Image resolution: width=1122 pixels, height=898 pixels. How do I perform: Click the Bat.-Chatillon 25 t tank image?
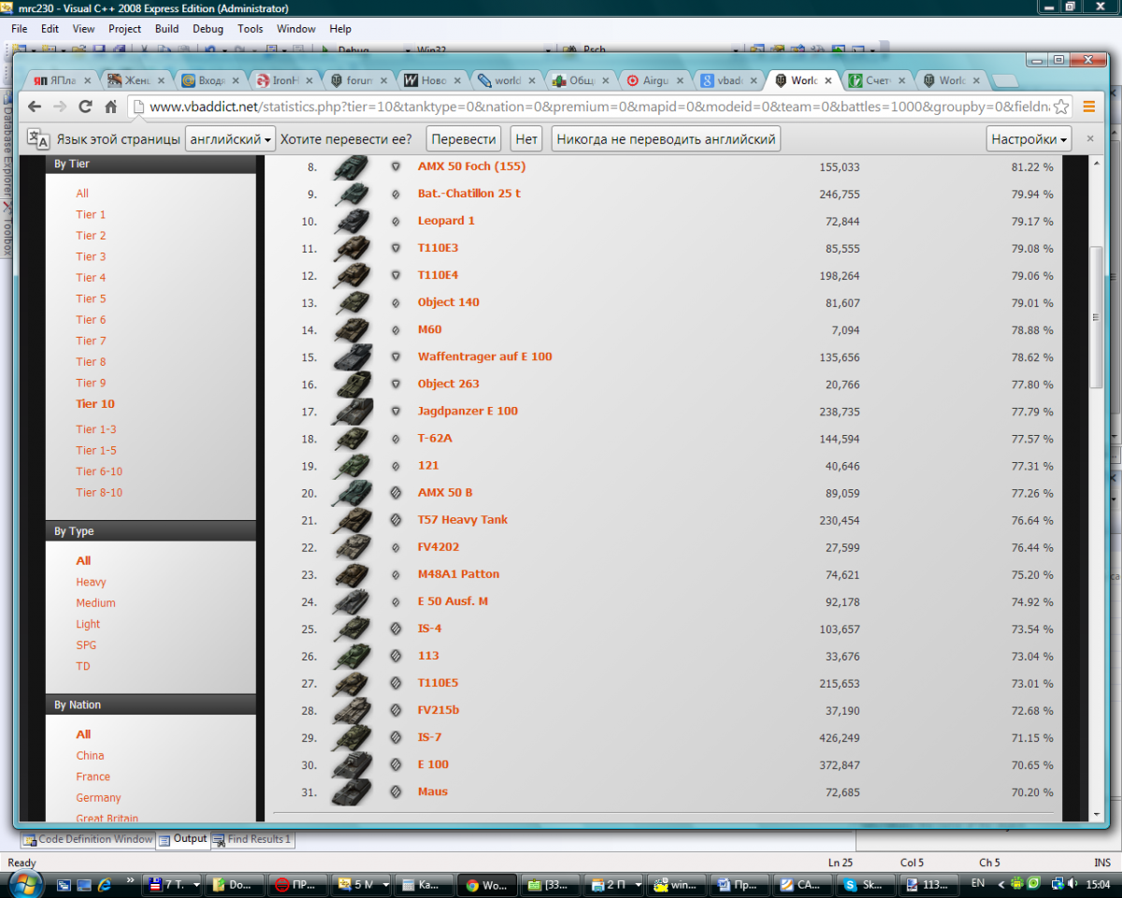pyautogui.click(x=352, y=194)
